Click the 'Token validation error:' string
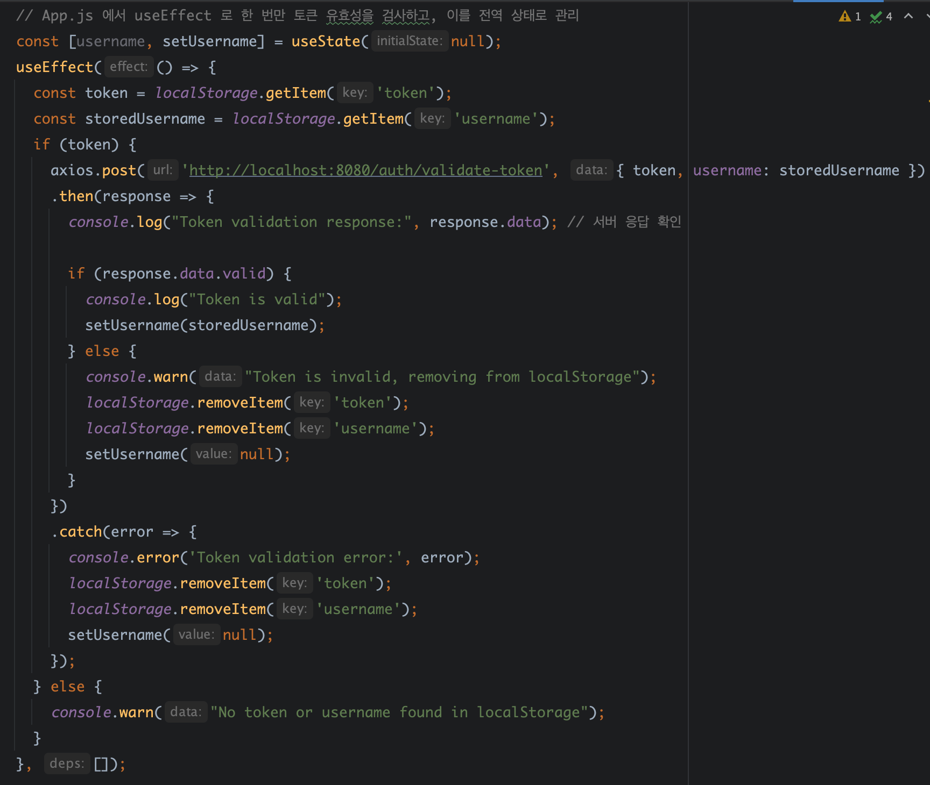 pos(296,558)
